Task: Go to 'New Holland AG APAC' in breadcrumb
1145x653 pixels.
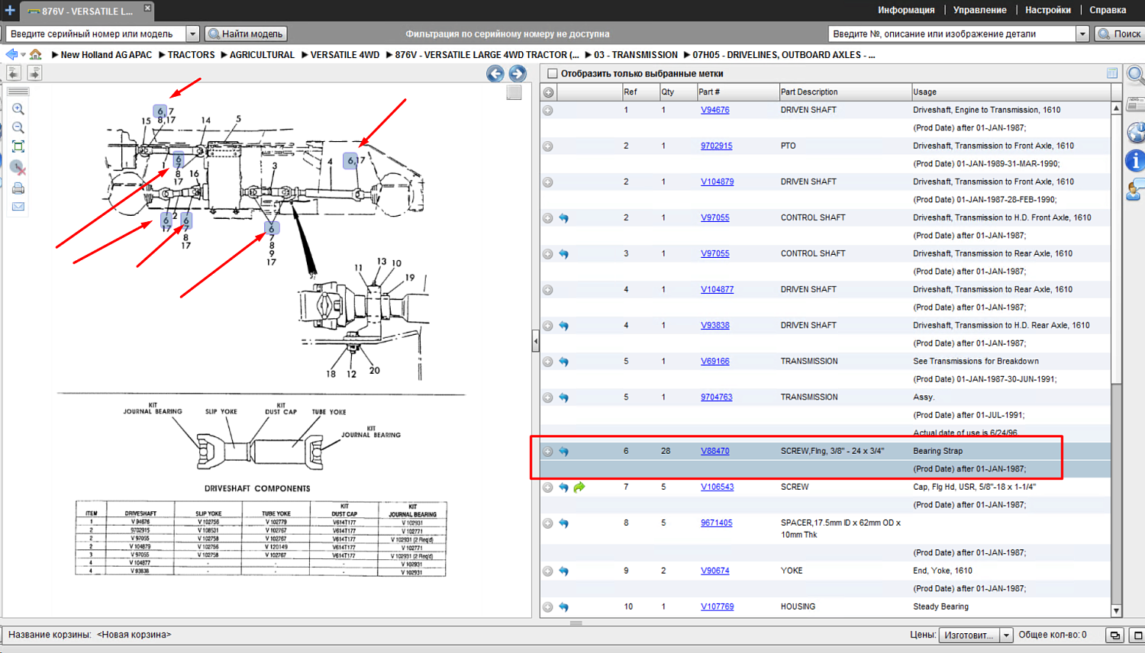Action: pyautogui.click(x=106, y=55)
